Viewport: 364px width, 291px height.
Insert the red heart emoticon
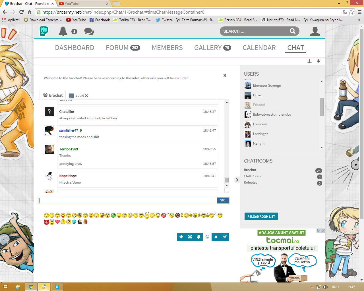tap(57, 222)
